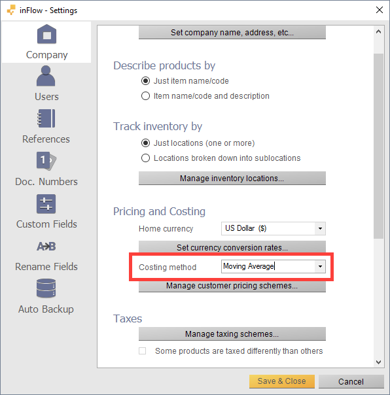This screenshot has width=390, height=395.
Task: Click Manage inventory locations... button
Action: (x=232, y=179)
